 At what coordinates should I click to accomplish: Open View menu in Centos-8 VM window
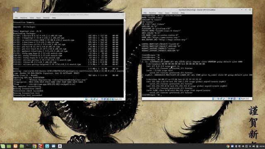point(160,13)
